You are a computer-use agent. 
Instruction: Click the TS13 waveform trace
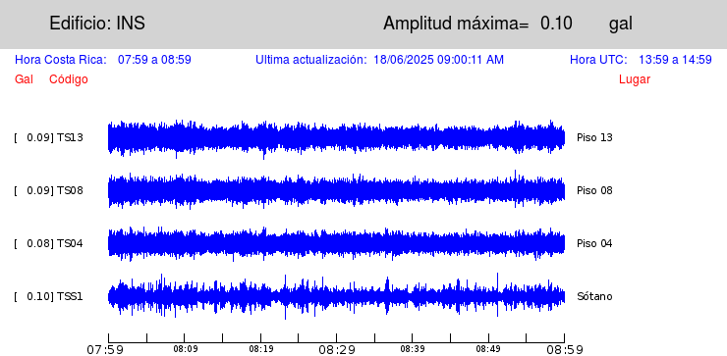click(336, 138)
